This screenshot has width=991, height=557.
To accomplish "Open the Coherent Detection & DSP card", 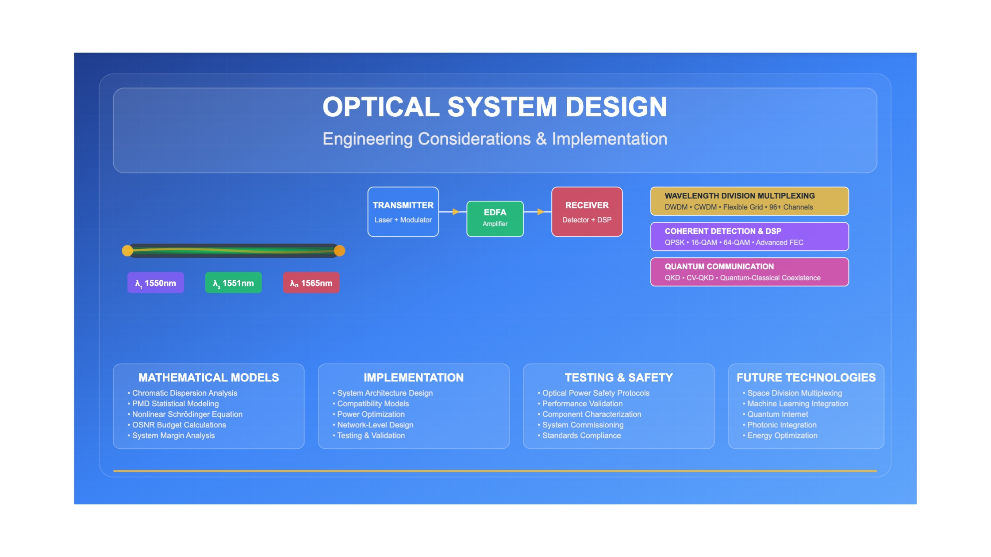I will point(749,237).
